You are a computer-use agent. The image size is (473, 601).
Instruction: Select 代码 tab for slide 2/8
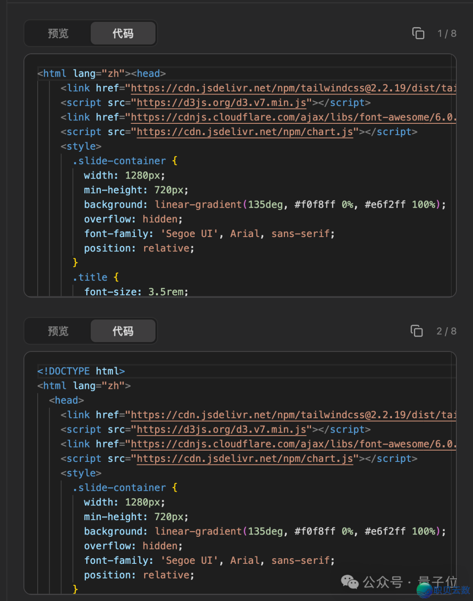click(123, 331)
